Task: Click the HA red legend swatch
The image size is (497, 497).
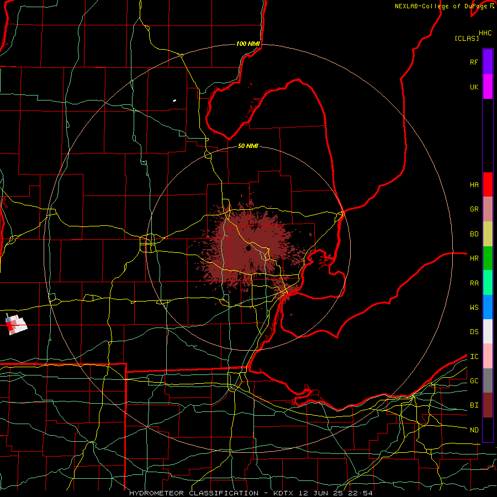Action: click(488, 184)
